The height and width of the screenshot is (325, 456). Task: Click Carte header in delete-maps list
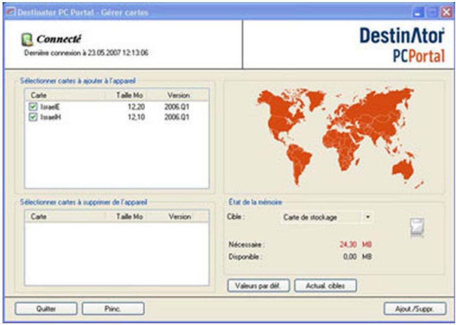point(65,217)
